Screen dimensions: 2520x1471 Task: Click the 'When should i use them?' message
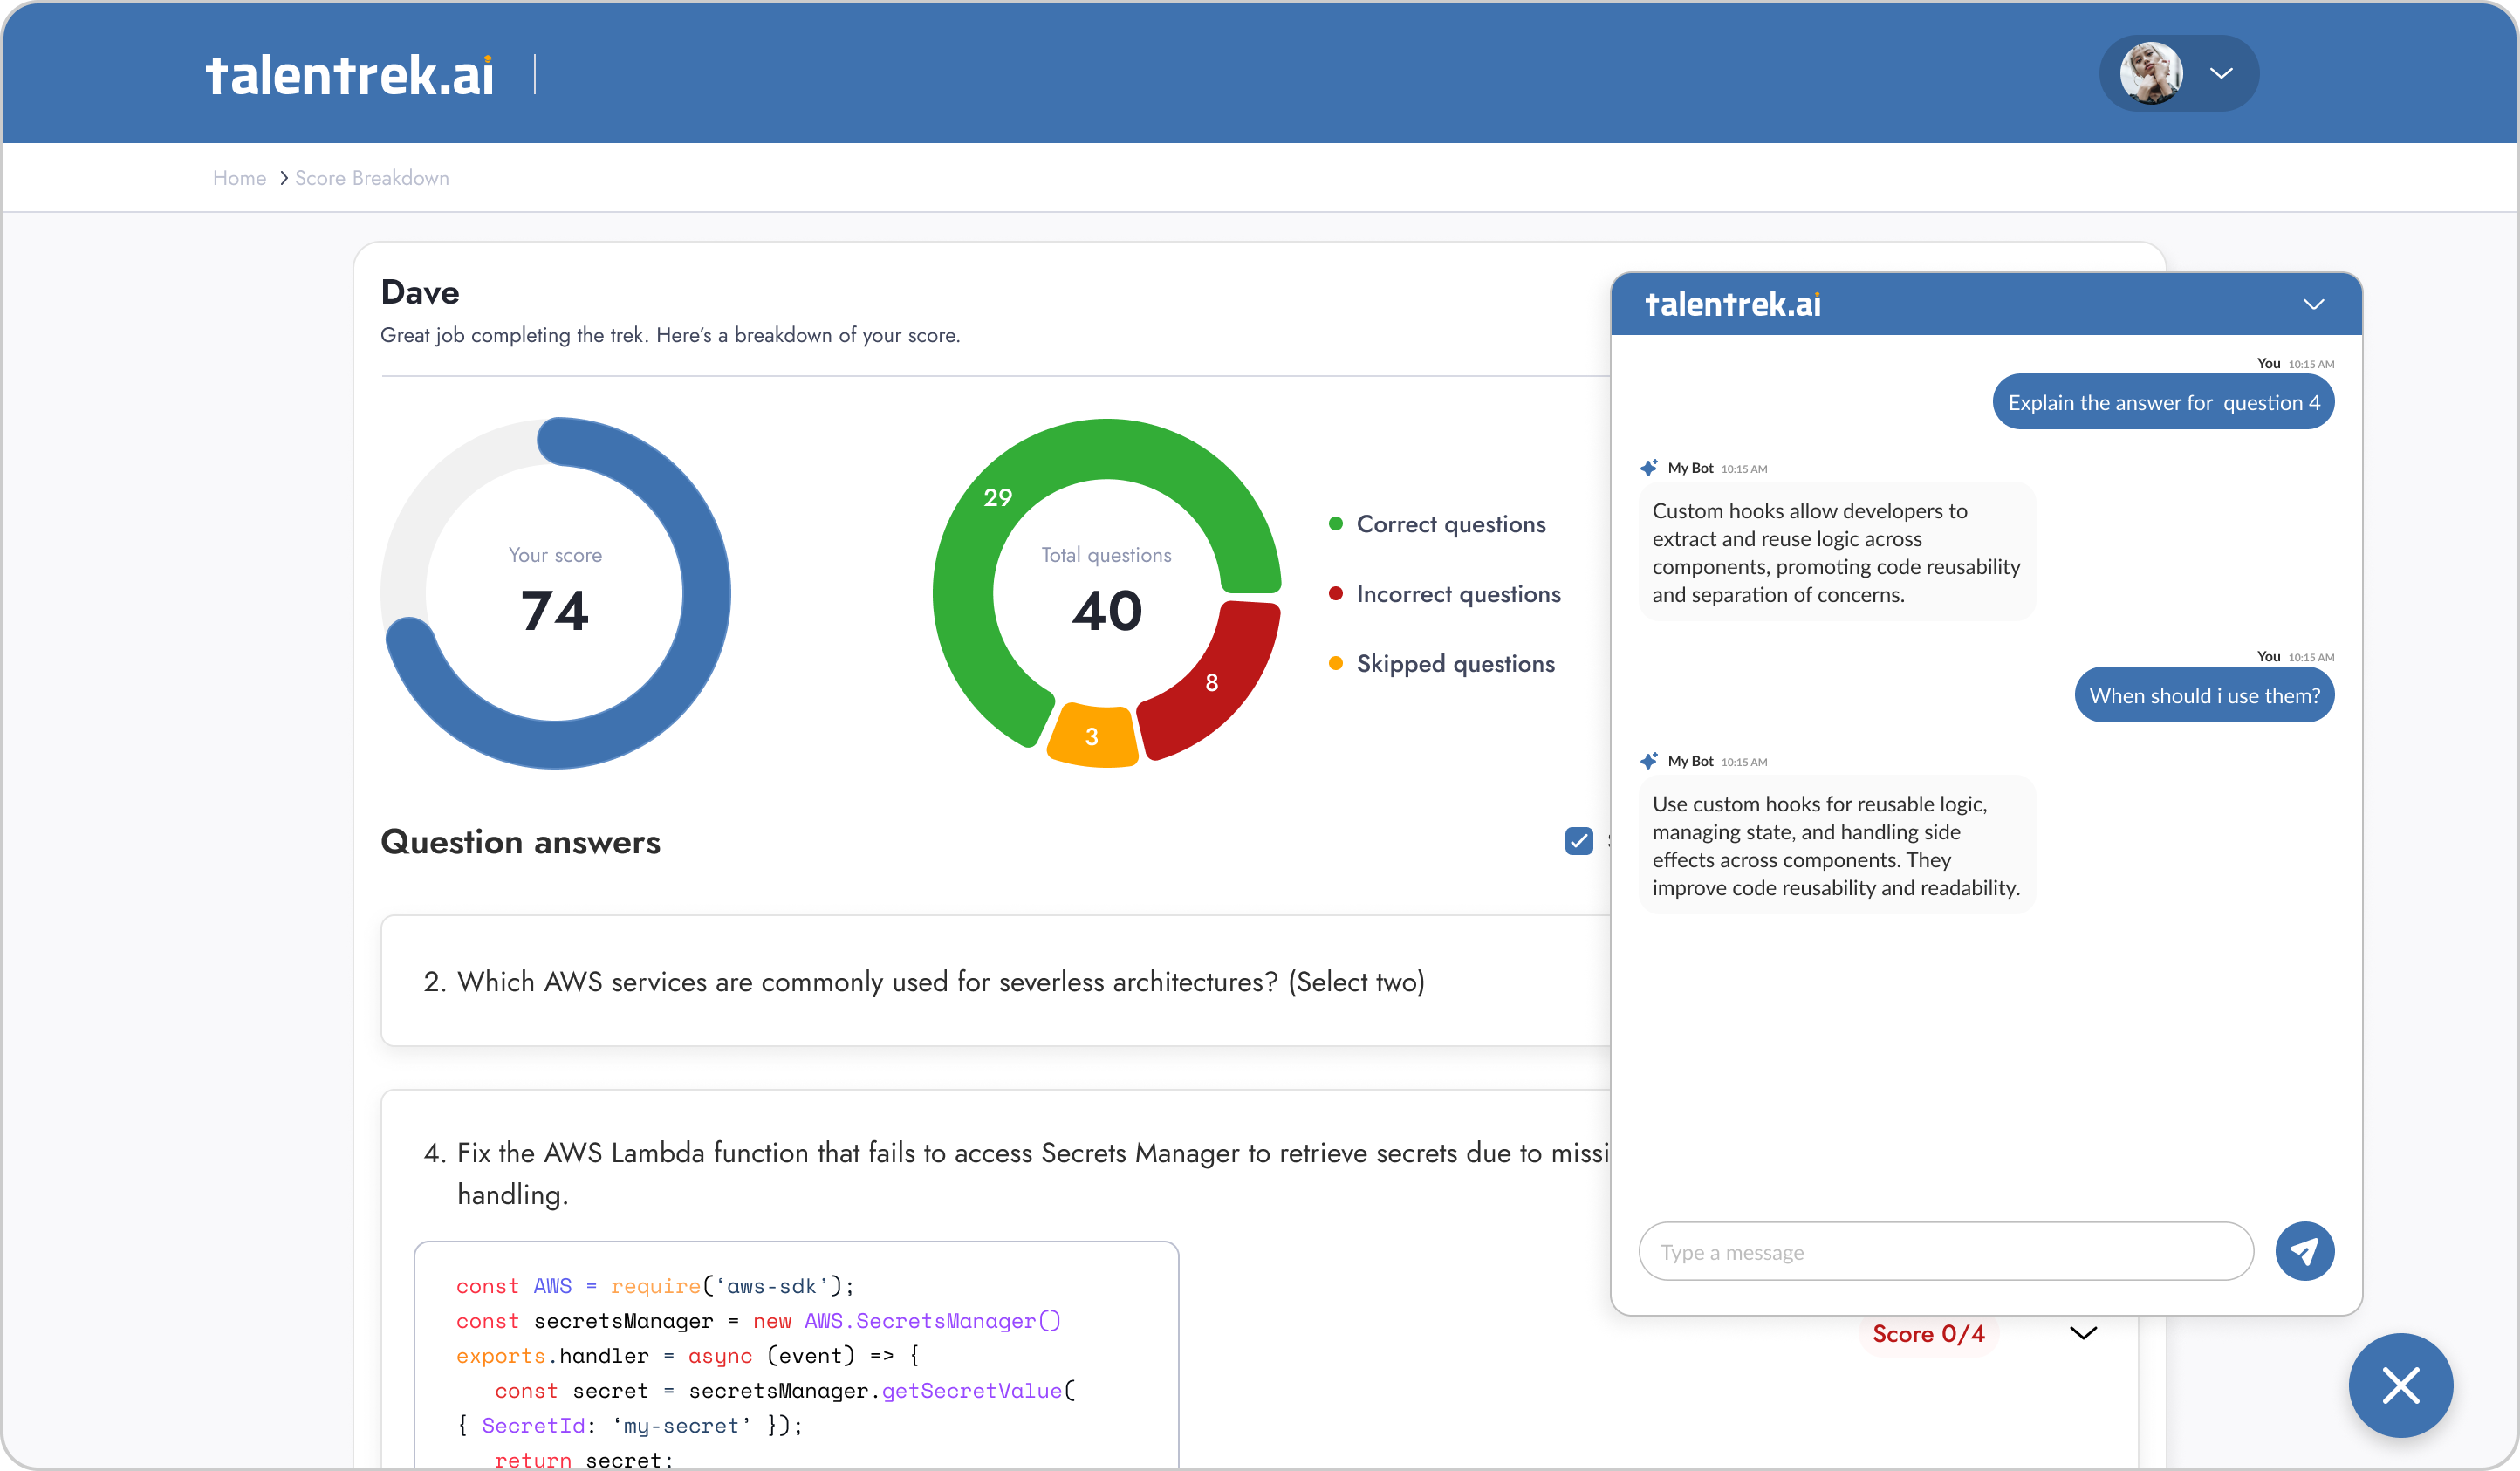(2204, 696)
